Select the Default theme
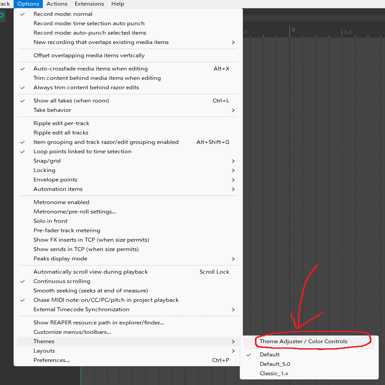This screenshot has width=385, height=385. [309, 355]
